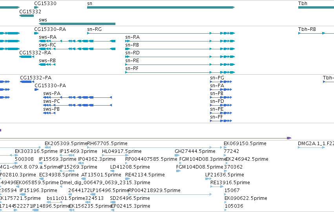Click protein sn-PB

click(221, 97)
